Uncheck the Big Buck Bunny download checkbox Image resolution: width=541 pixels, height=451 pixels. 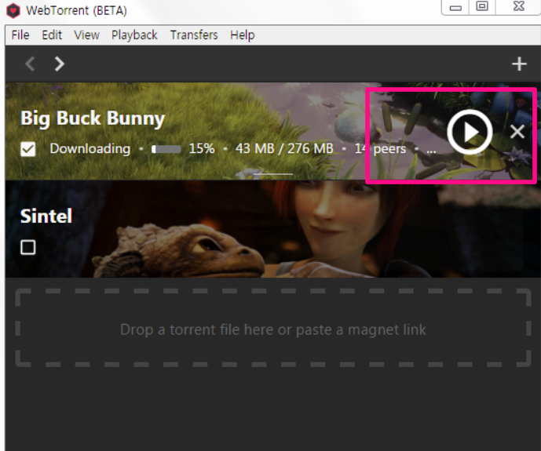[x=28, y=149]
